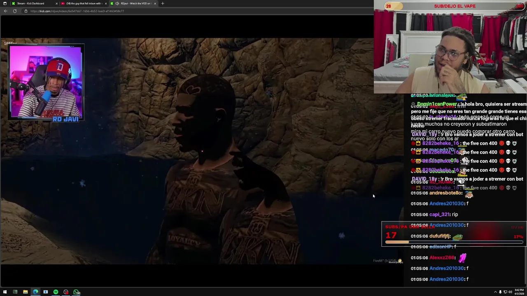Click chat username capi_321
Image resolution: width=527 pixels, height=296 pixels.
click(x=439, y=215)
